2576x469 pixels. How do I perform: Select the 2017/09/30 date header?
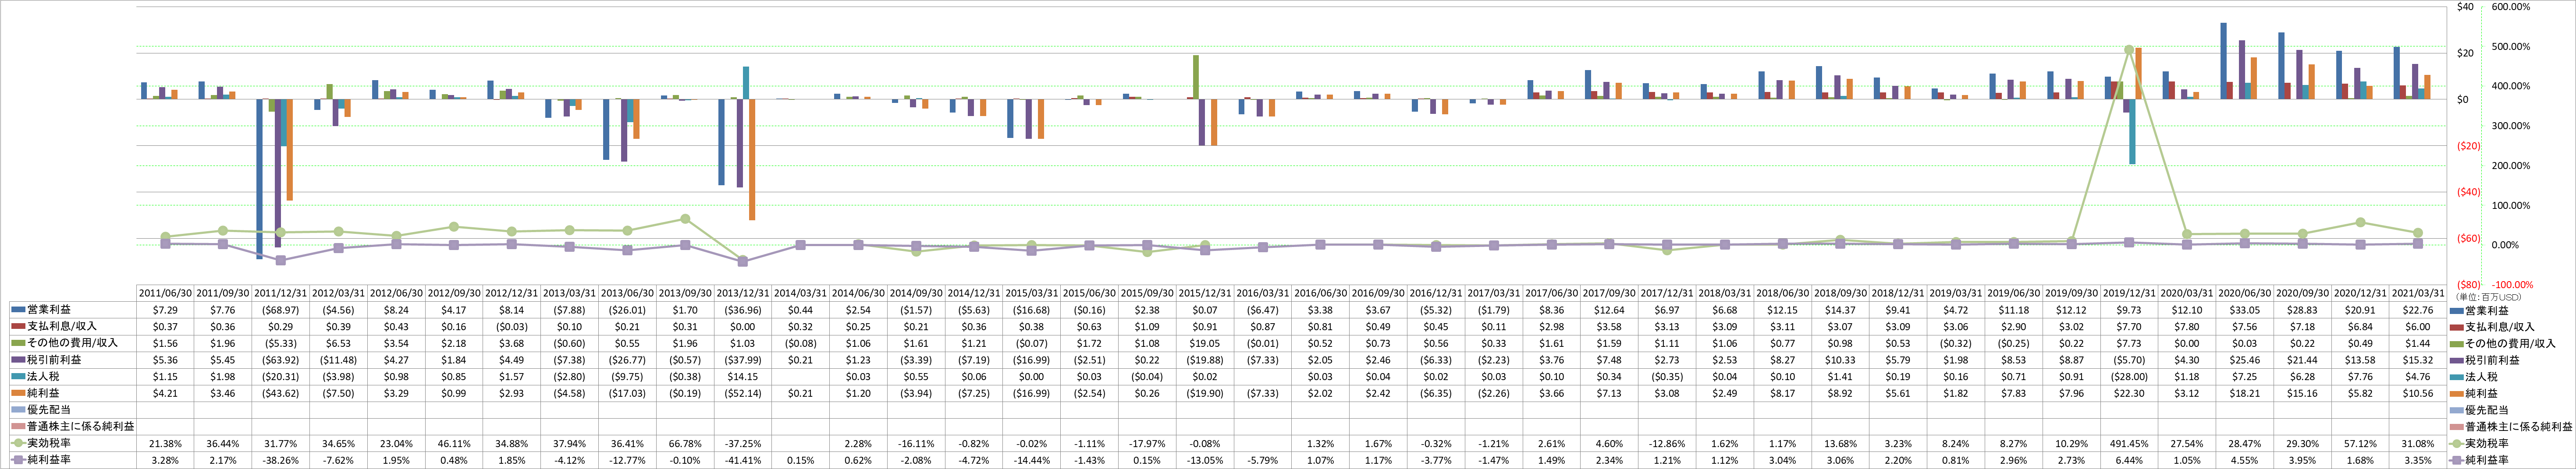pos(1609,294)
